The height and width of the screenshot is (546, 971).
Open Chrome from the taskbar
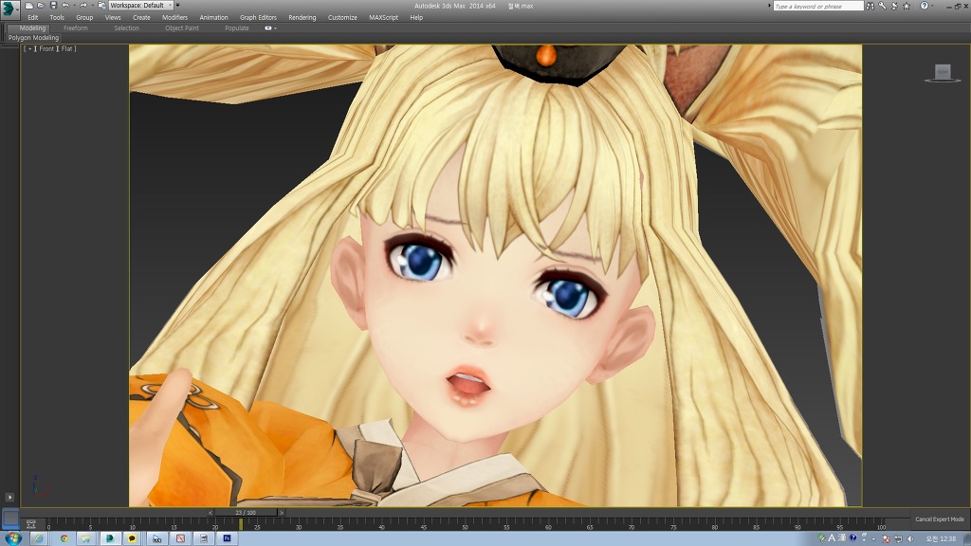point(64,538)
